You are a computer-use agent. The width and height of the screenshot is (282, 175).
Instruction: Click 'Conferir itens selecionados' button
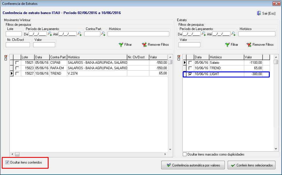pos(252,165)
